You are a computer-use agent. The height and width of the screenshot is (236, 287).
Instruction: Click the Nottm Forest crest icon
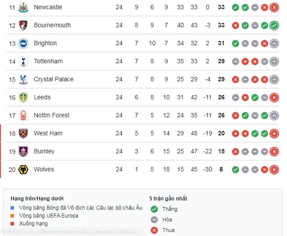coord(23,116)
